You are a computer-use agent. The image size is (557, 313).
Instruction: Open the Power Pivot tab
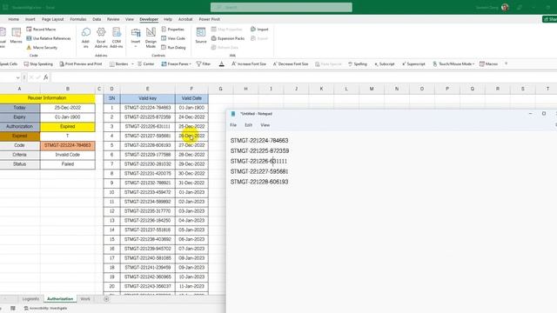click(x=209, y=19)
